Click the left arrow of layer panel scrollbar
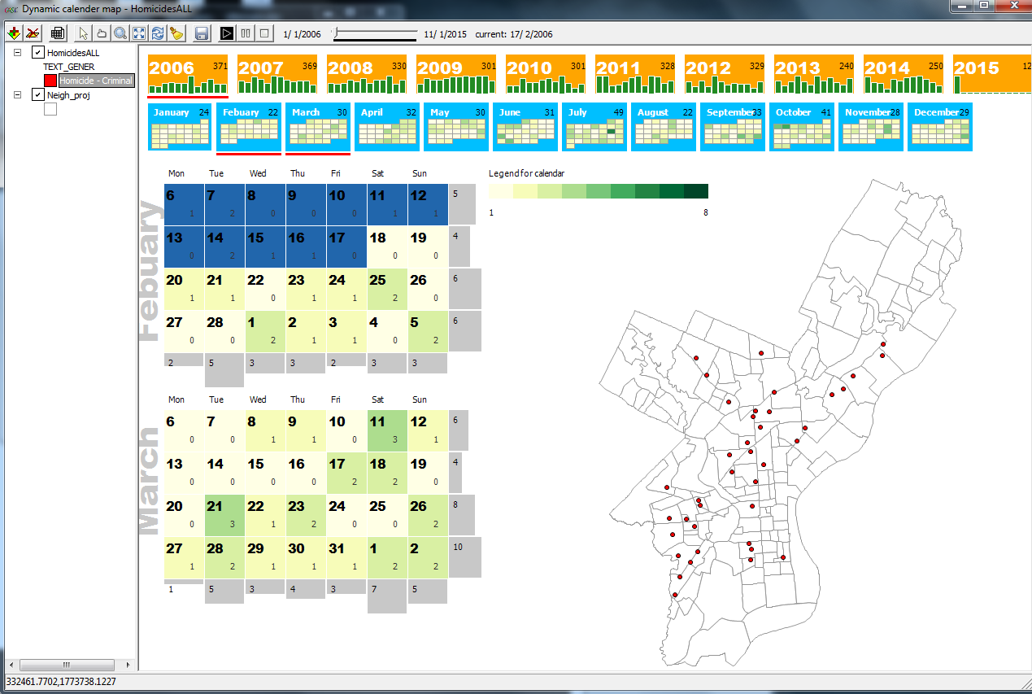Screen dimensions: 1032x694 [11, 665]
